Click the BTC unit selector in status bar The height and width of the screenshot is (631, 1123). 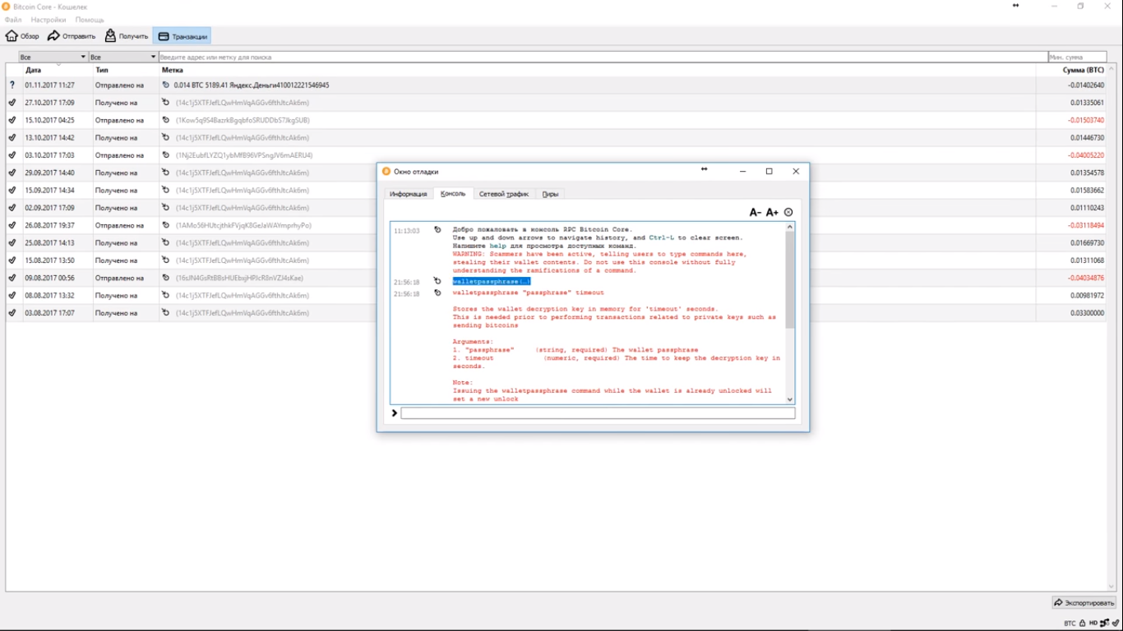click(1070, 624)
